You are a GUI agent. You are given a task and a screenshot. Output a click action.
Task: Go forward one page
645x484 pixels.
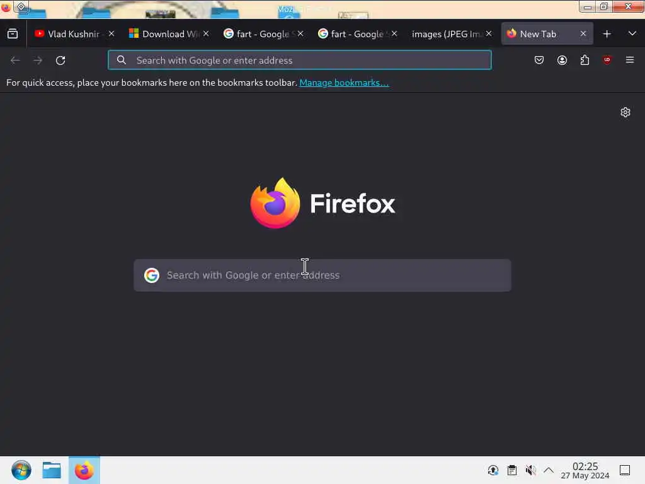click(x=38, y=60)
